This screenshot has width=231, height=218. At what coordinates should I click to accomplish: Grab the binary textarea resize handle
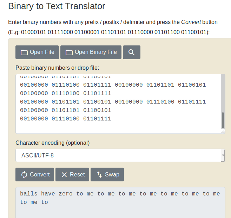tap(223, 131)
